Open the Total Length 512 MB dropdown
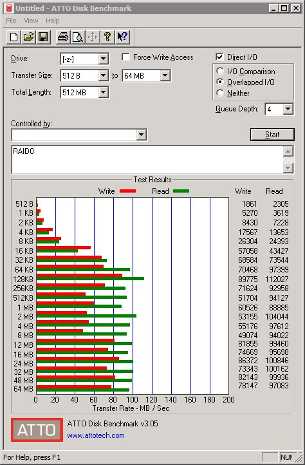This screenshot has height=465, width=305. pos(103,92)
